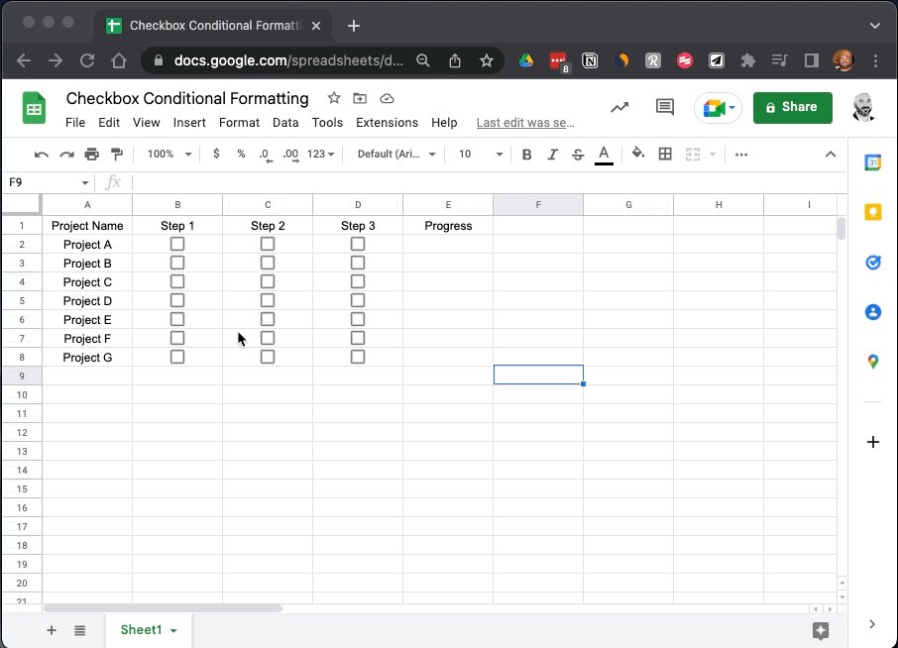Open the Sheet1 tab menu
The image size is (898, 648).
click(x=171, y=630)
